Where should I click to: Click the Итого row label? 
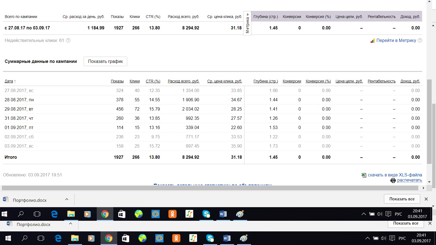pos(11,157)
